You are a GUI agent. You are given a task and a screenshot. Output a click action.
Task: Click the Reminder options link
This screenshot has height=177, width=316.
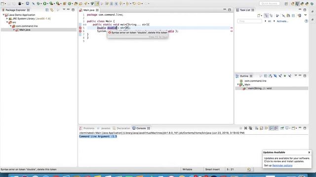(x=282, y=166)
